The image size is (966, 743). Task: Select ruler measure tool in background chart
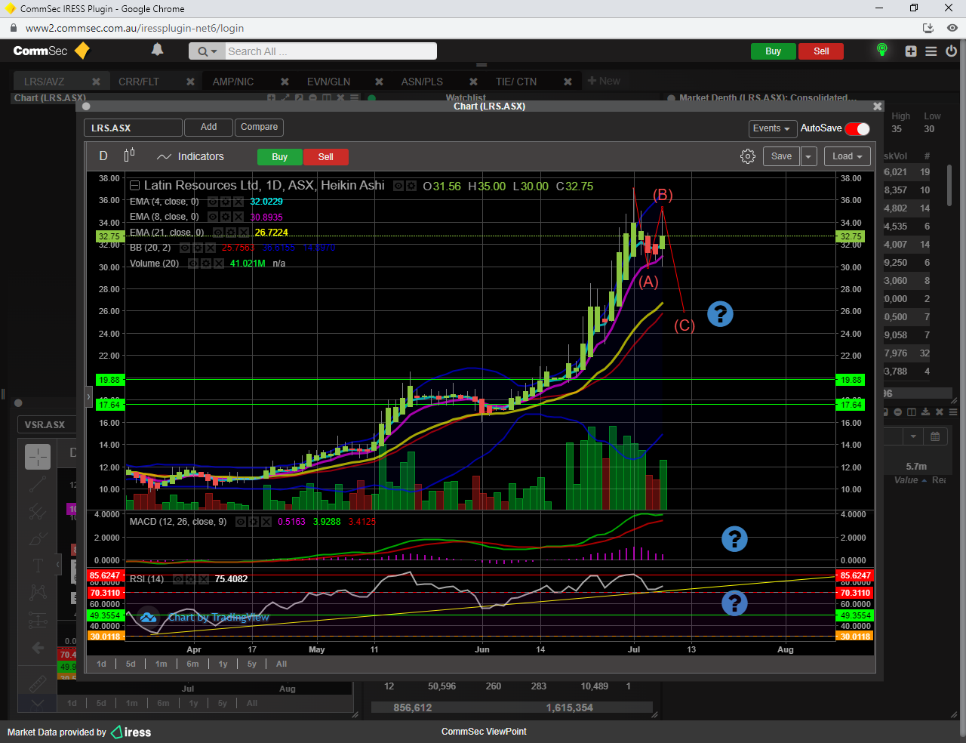pos(38,684)
